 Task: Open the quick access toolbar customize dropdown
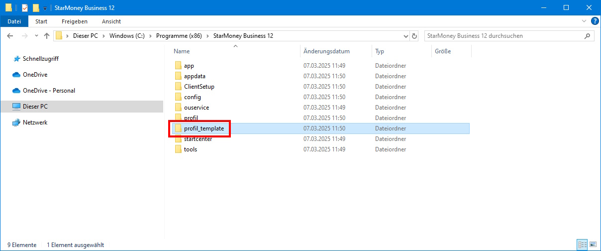point(45,8)
